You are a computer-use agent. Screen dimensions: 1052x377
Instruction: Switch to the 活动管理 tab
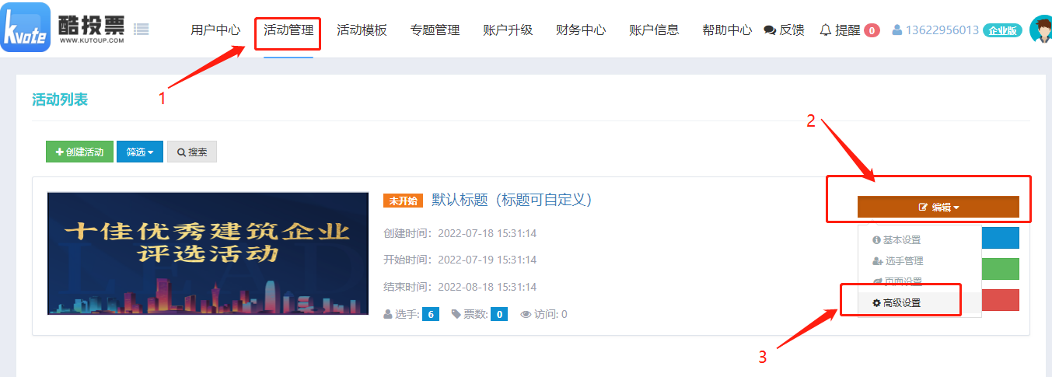288,30
